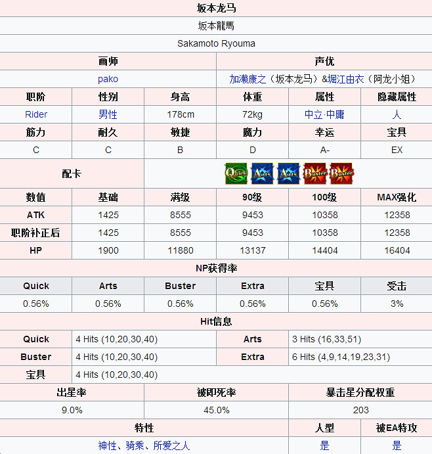Viewport: 432px width, 454px height.
Task: Click the 坂本龙马 table title
Action: point(216,9)
